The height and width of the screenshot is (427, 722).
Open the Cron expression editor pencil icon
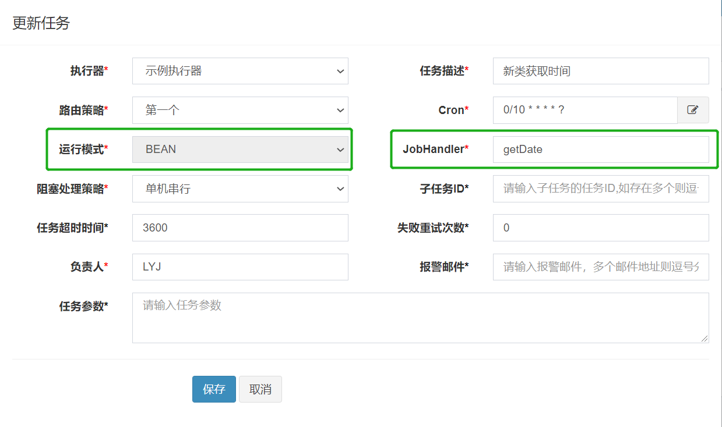click(693, 110)
